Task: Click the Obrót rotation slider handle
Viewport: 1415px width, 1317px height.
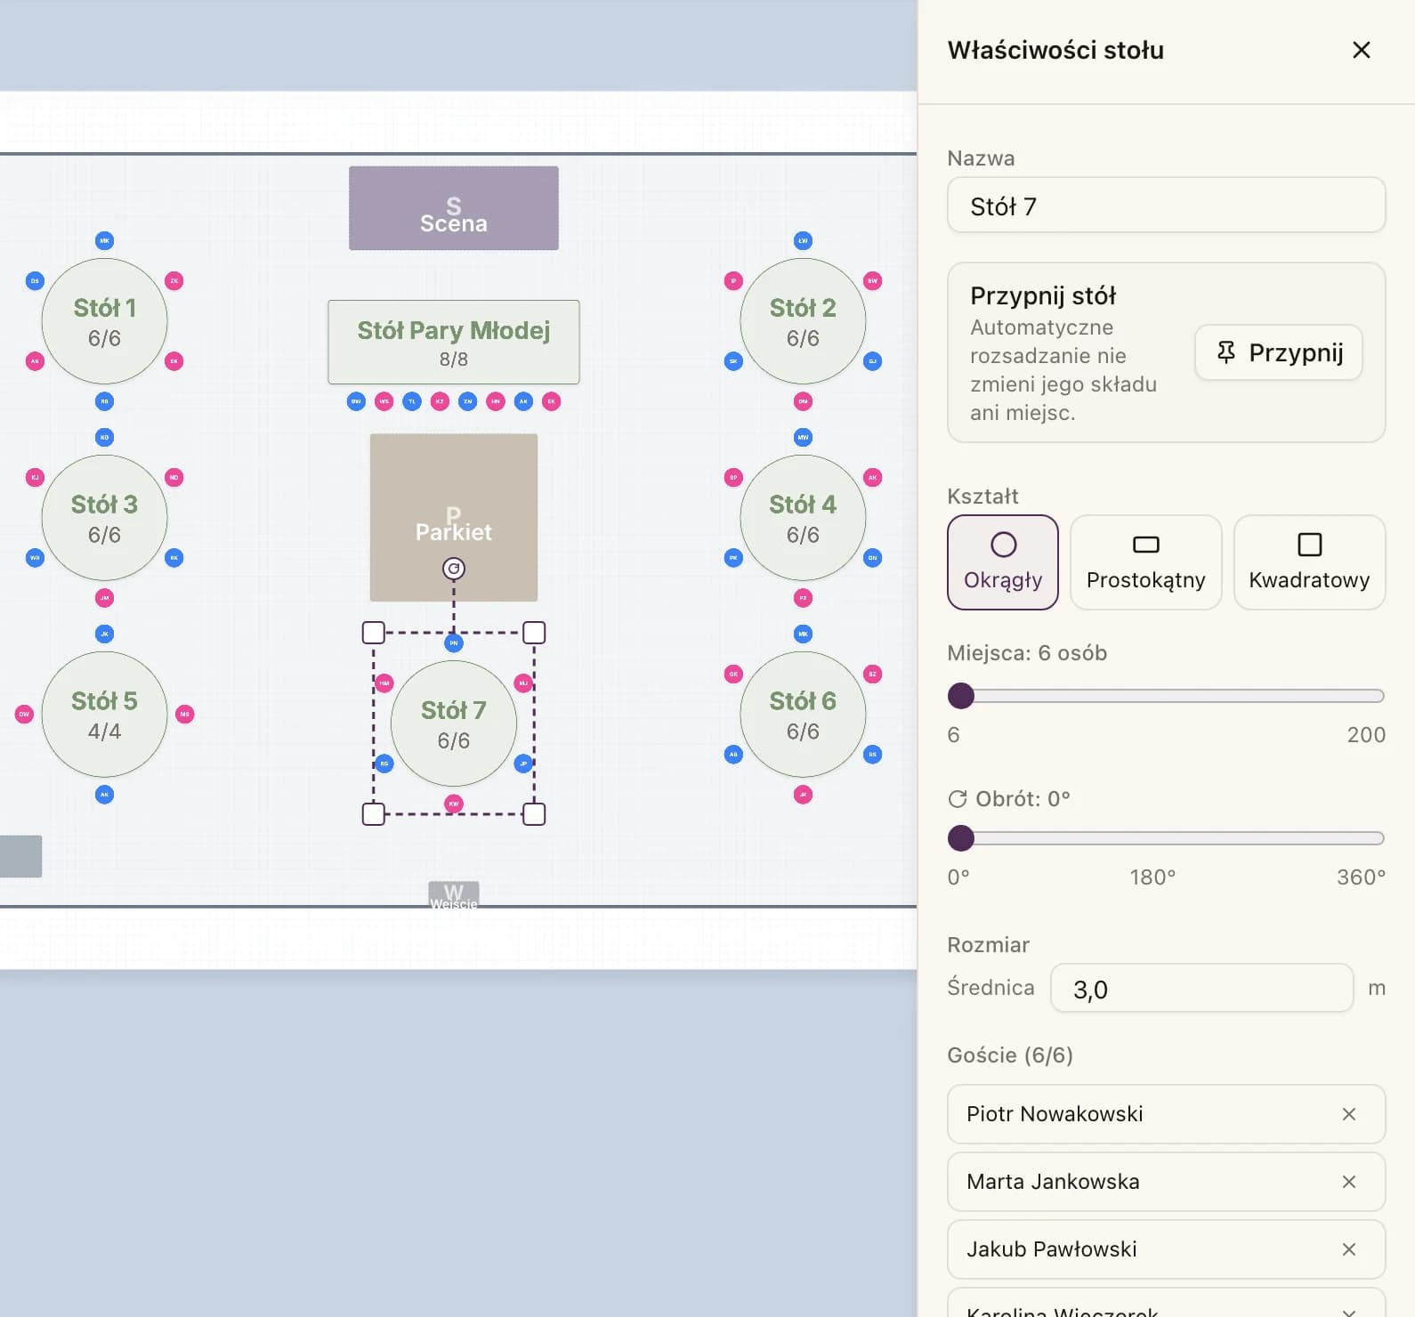Action: pos(961,838)
